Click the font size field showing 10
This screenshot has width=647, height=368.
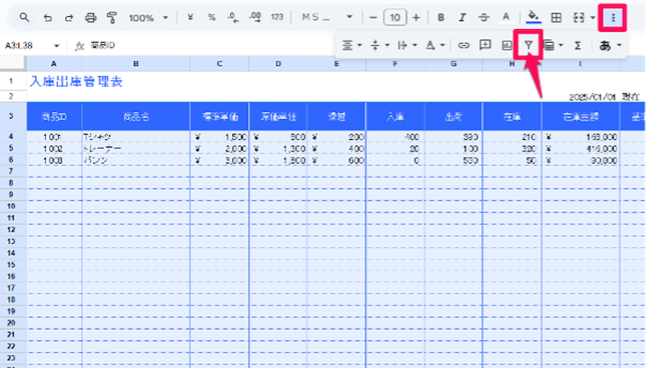click(x=395, y=18)
